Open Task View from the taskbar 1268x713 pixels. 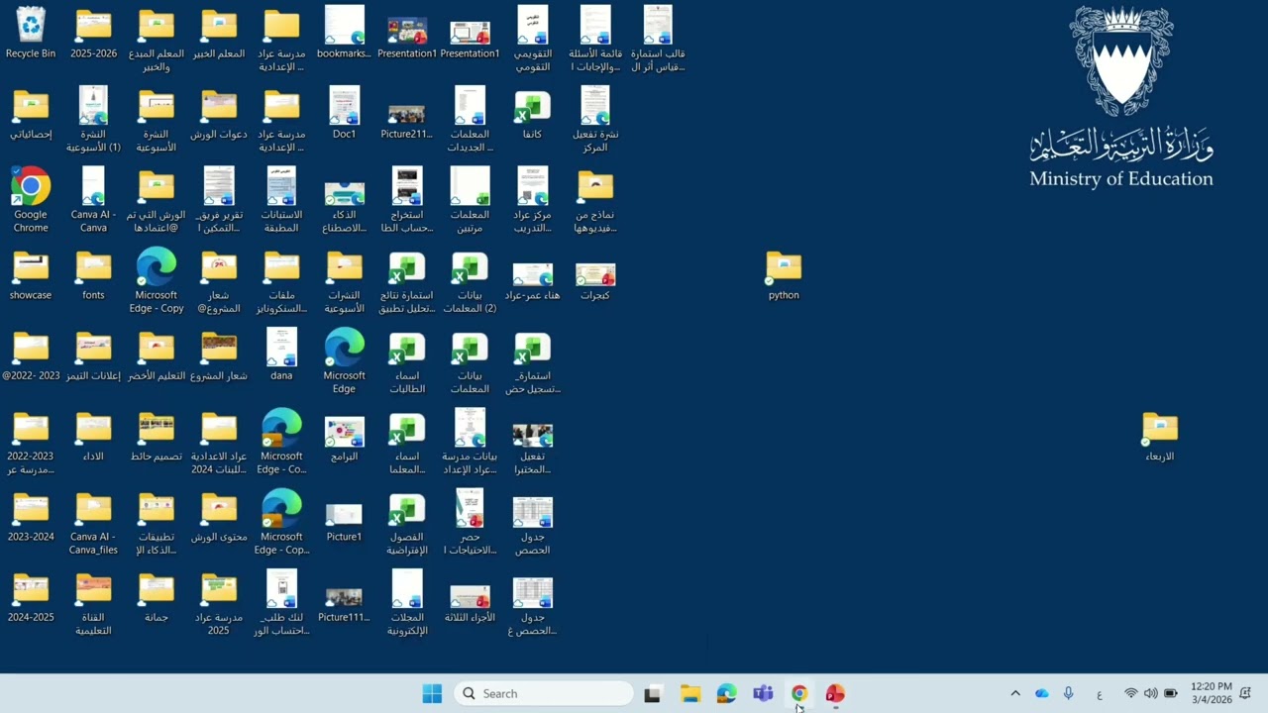[x=652, y=693]
